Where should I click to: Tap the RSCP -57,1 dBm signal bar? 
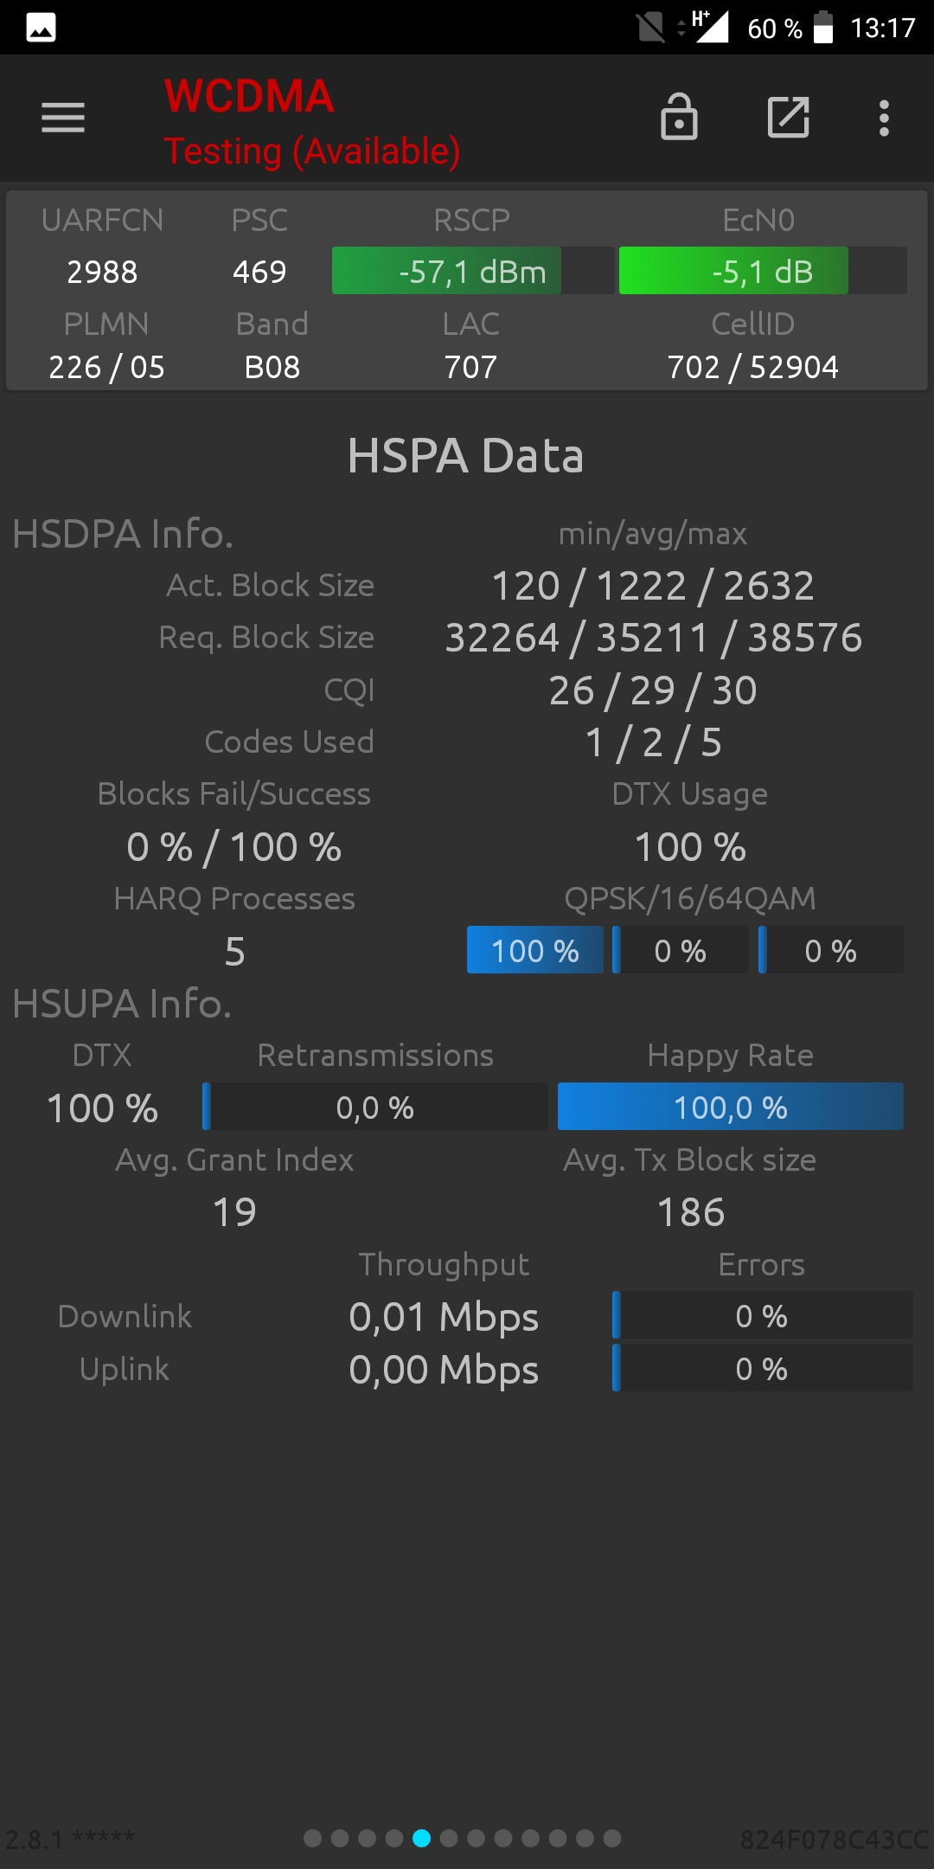[472, 271]
